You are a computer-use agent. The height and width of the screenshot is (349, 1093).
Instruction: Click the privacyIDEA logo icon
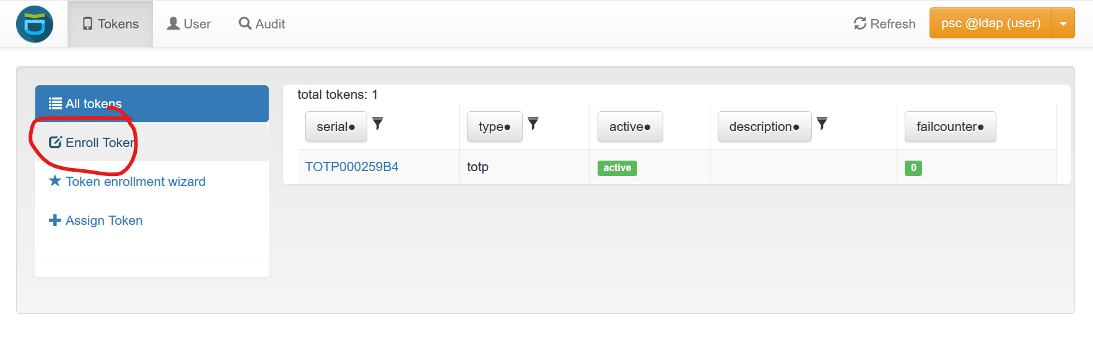[x=35, y=24]
